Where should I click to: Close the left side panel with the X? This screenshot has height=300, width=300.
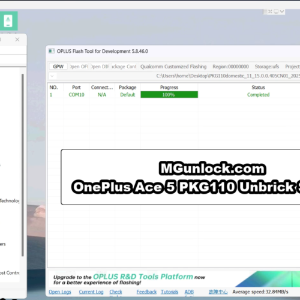pyautogui.click(x=17, y=40)
